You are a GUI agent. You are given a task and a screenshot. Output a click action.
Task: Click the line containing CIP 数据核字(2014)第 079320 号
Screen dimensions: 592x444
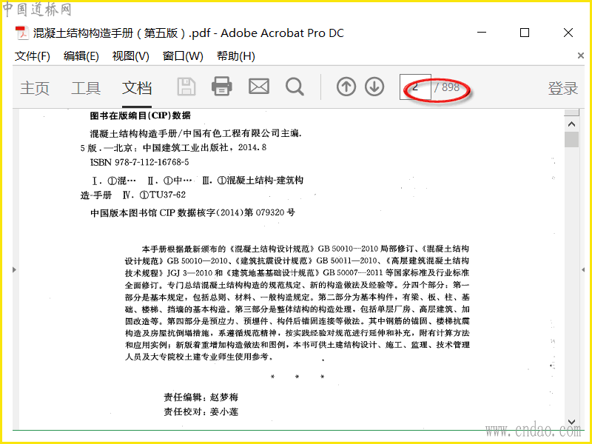192,212
